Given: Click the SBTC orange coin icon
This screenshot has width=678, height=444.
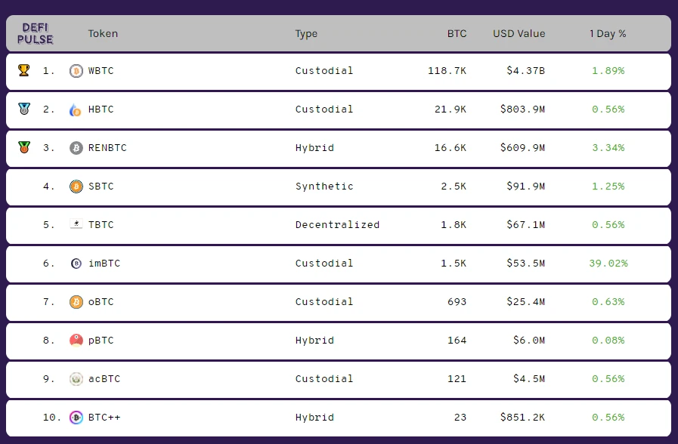Looking at the screenshot, I should (x=76, y=187).
